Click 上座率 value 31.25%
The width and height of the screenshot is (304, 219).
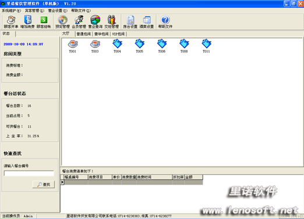[33, 136]
